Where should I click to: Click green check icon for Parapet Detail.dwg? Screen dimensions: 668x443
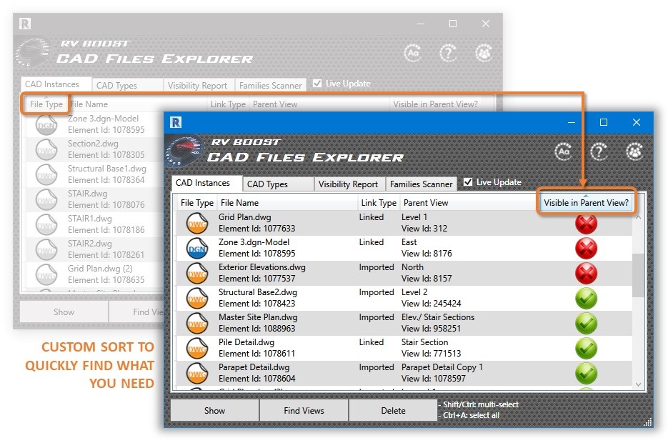tap(587, 374)
